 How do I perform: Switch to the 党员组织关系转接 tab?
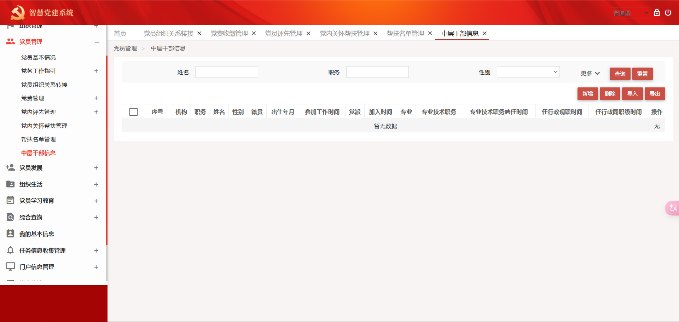click(168, 33)
